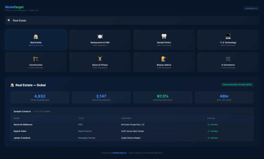
Task: Click the Total Businesses 4,832 stat card
Action: (40, 98)
